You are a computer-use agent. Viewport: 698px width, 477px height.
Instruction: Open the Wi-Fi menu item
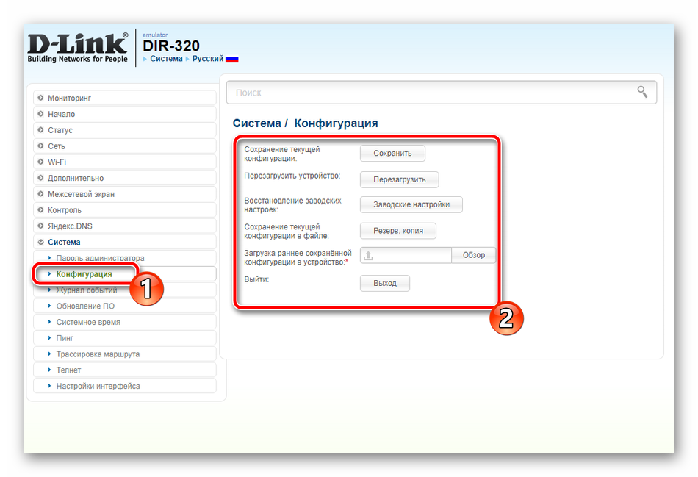125,162
